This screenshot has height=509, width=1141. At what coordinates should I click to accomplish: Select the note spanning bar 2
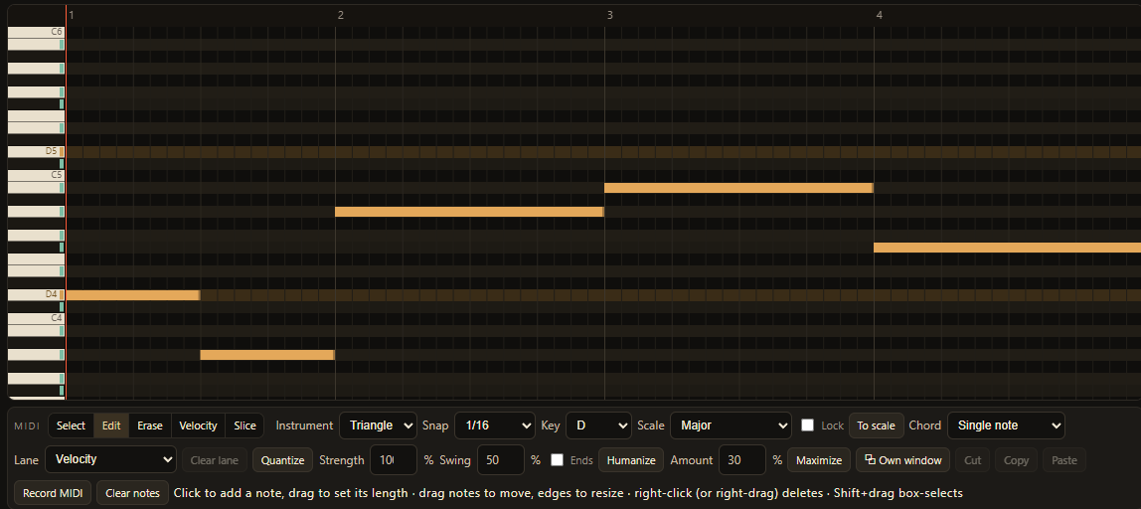click(x=469, y=212)
